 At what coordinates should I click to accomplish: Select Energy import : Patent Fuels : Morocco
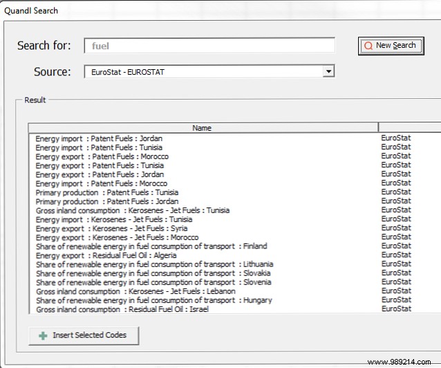[102, 183]
